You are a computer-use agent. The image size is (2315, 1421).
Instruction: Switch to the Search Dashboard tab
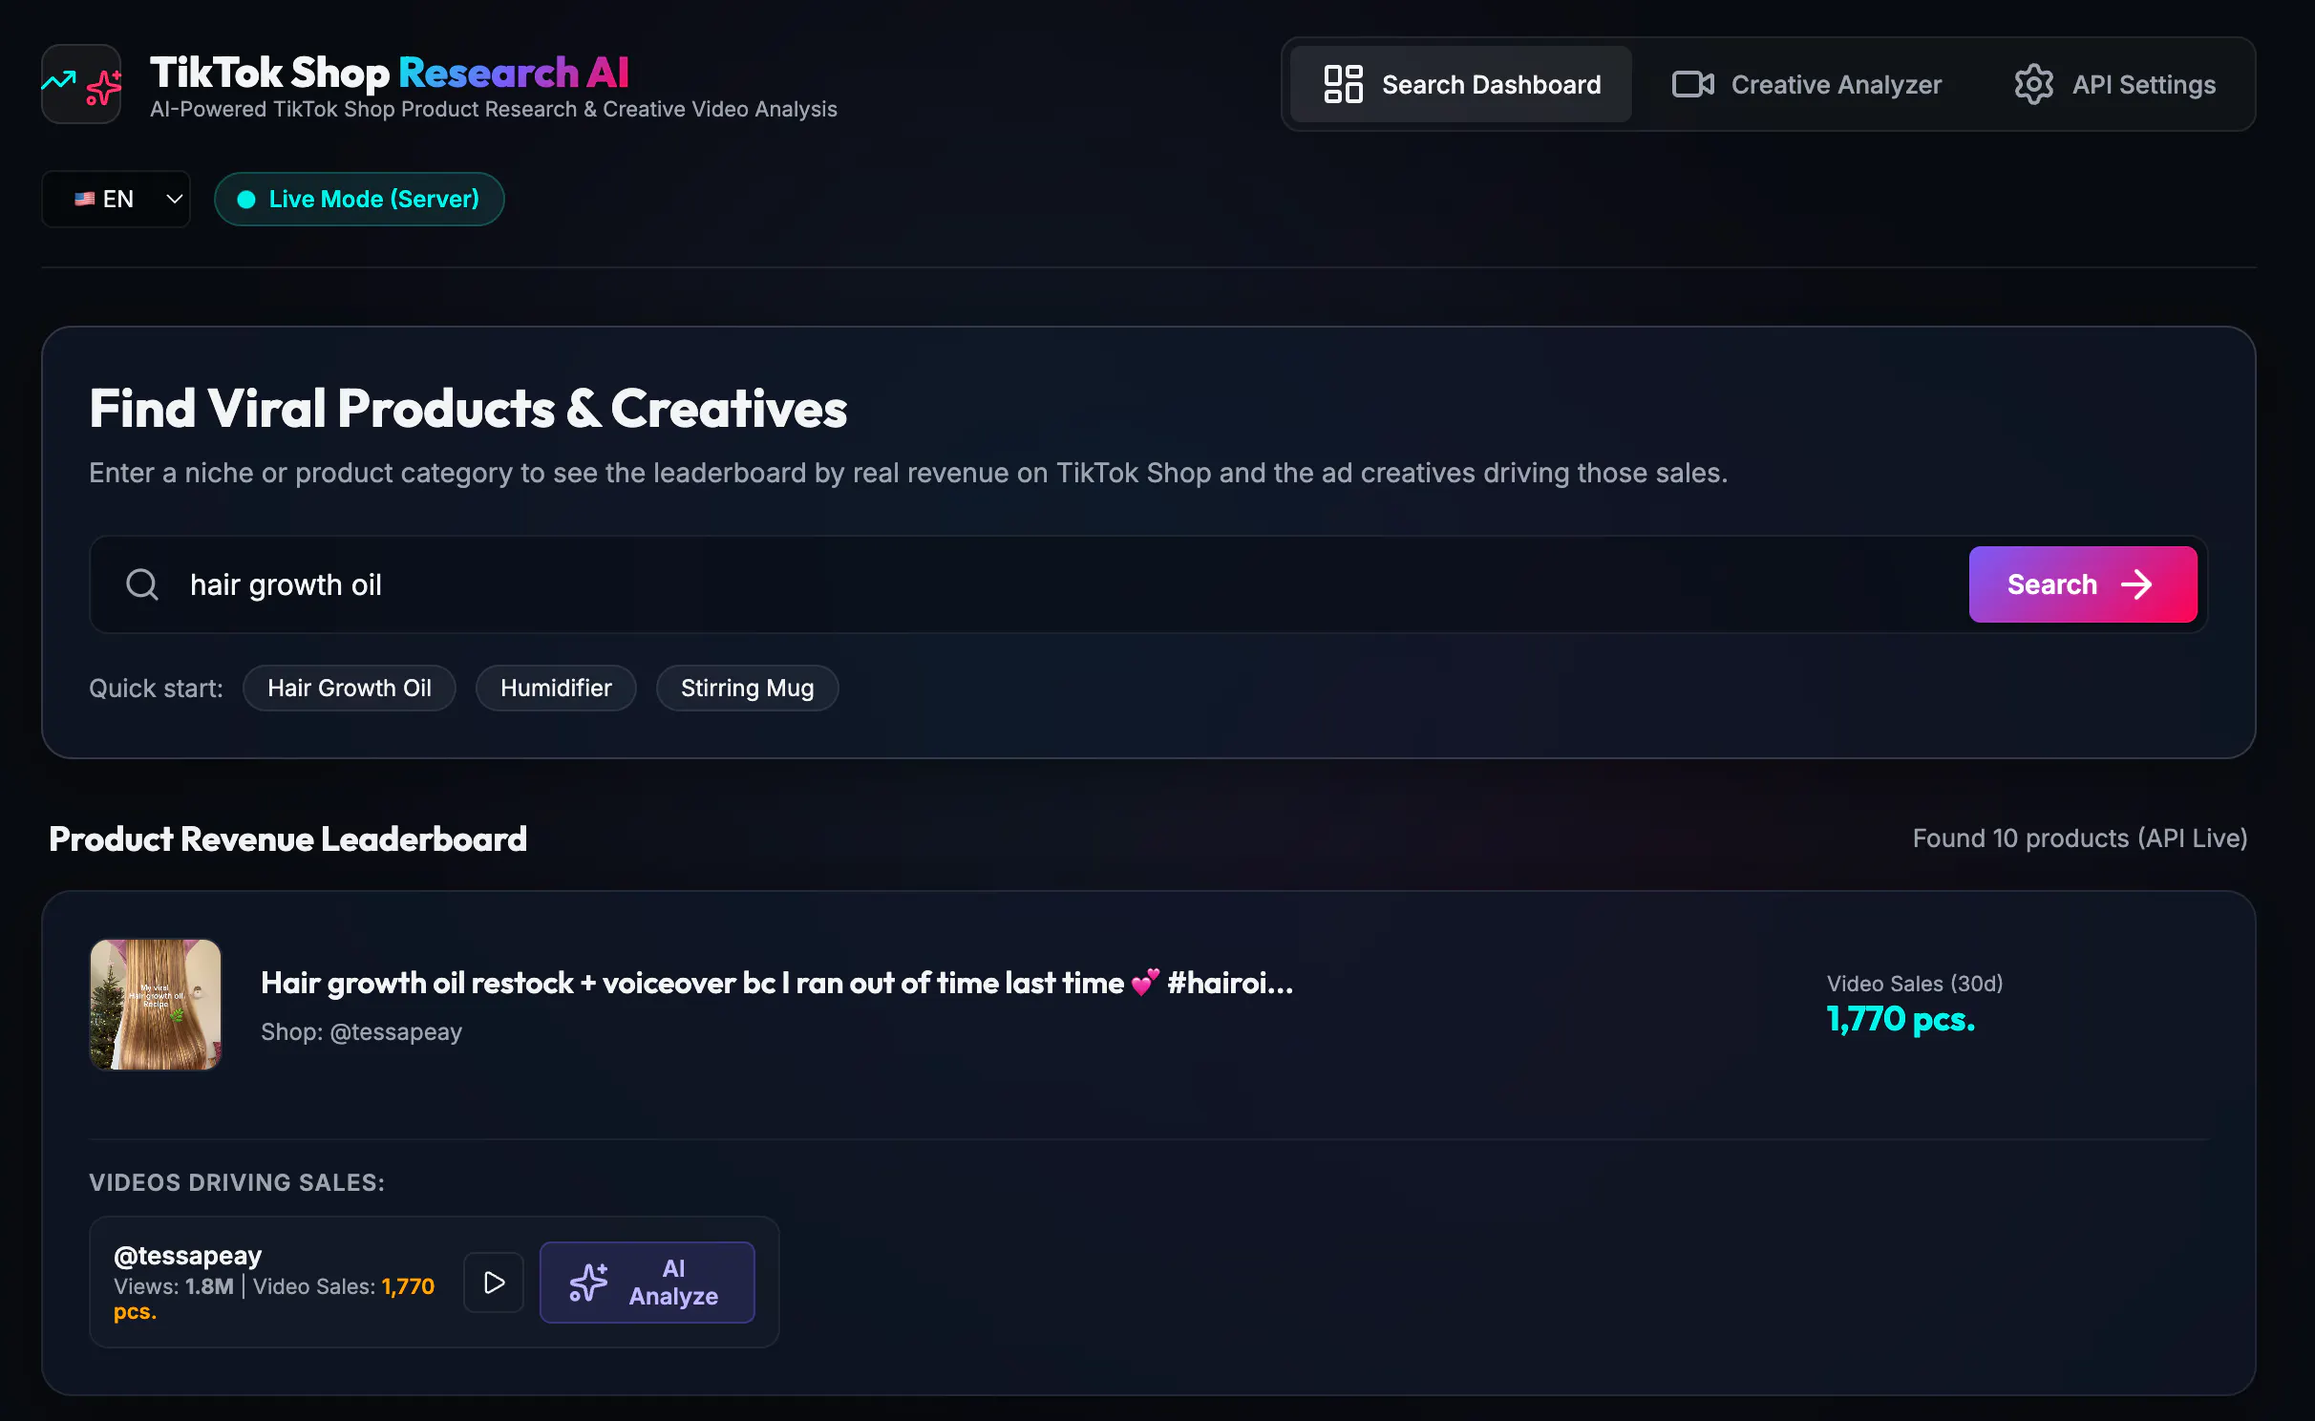(x=1461, y=84)
